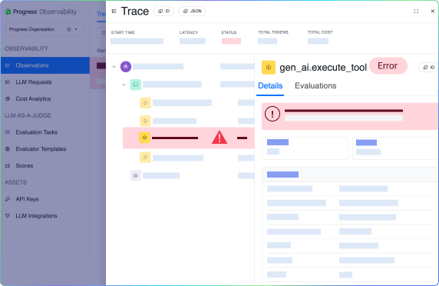439x286 pixels.
Task: Click the pink STATUS value
Action: click(x=231, y=42)
